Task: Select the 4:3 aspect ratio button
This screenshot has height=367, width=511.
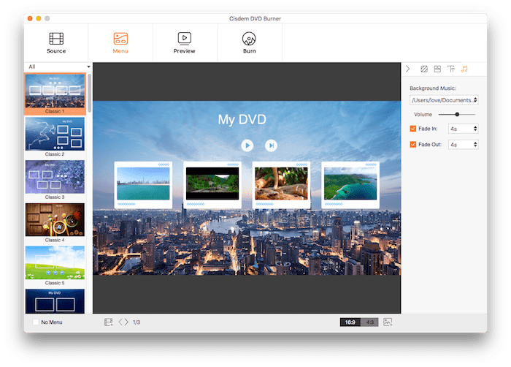Action: tap(369, 322)
